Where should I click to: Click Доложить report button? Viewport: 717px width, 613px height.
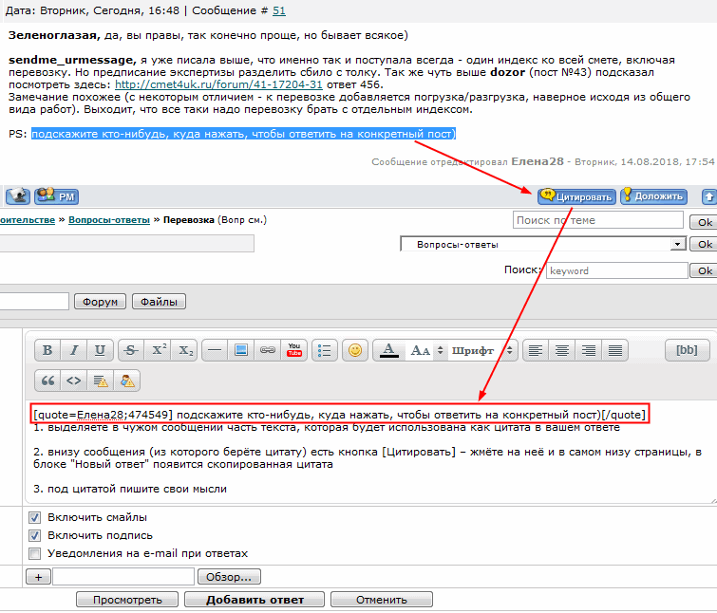(x=654, y=196)
